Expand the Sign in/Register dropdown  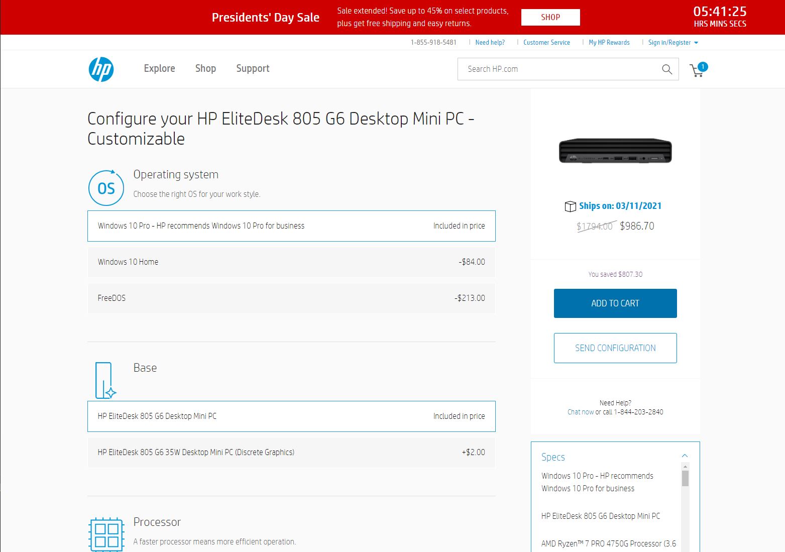pos(673,43)
